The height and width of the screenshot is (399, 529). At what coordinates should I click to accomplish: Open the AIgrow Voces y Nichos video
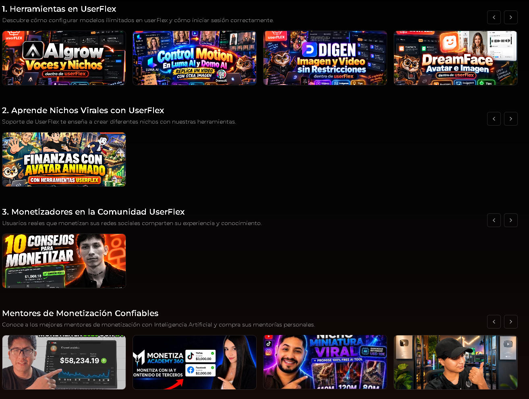[x=64, y=58]
